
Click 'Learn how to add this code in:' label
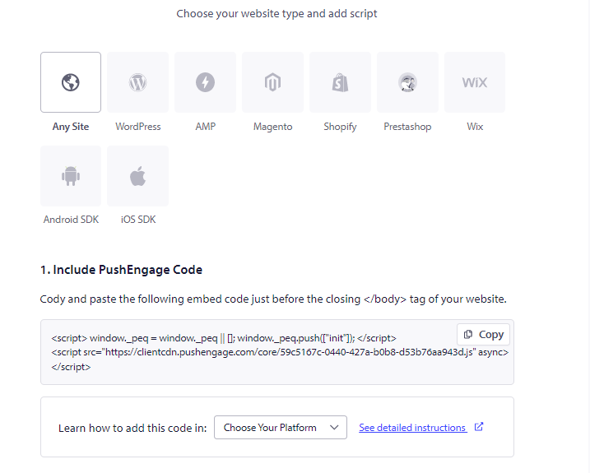click(132, 429)
